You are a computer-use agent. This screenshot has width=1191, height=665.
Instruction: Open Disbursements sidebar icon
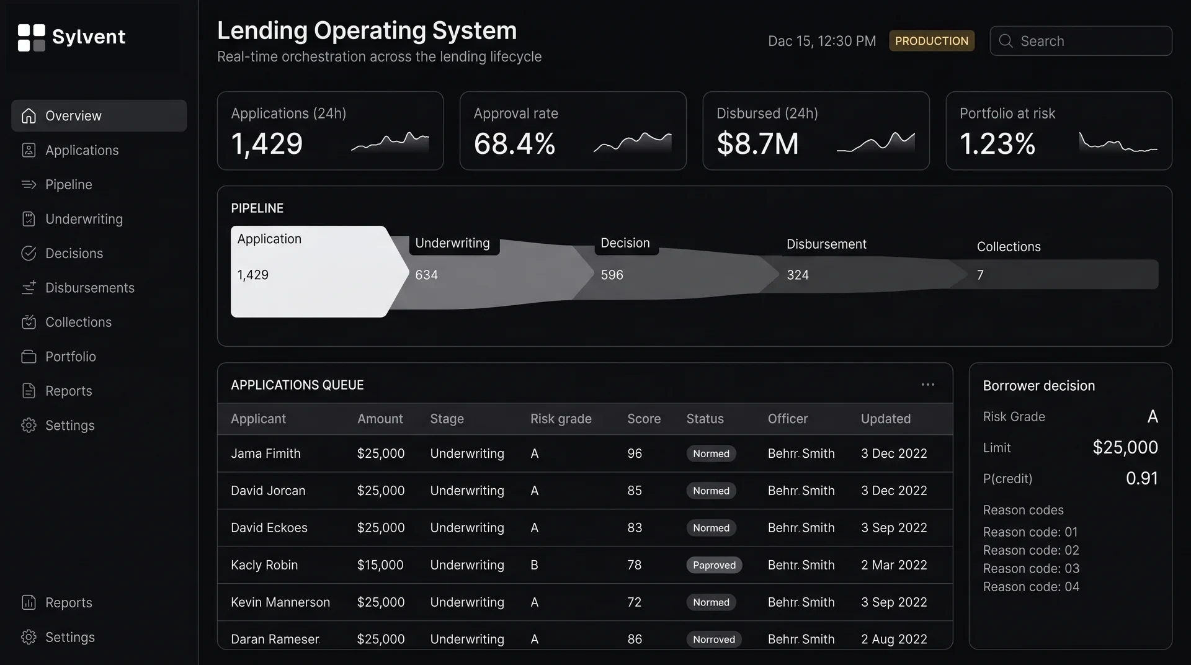[29, 288]
